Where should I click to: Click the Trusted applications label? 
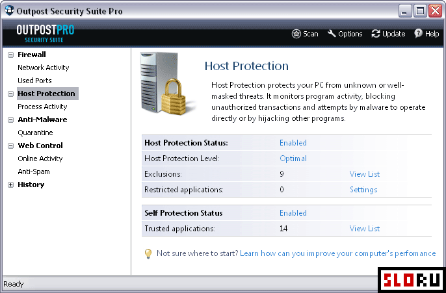tap(179, 229)
